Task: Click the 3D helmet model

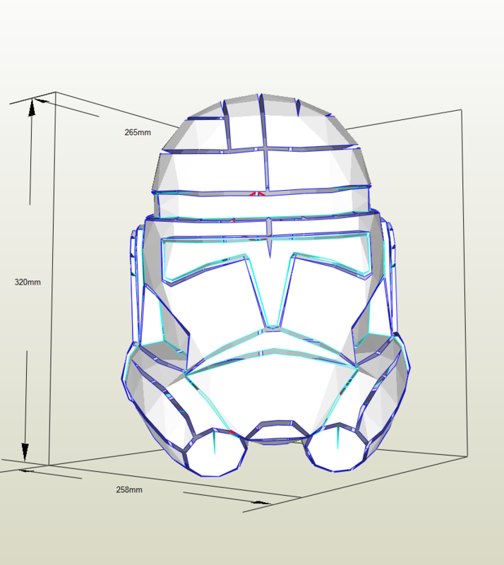Action: [266, 285]
